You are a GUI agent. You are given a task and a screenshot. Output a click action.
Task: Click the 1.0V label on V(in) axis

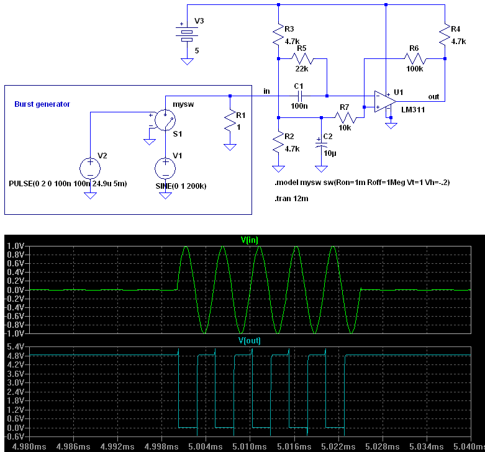pos(16,246)
